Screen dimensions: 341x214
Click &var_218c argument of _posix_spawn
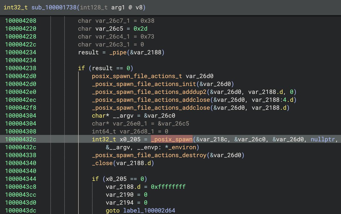[212, 140]
